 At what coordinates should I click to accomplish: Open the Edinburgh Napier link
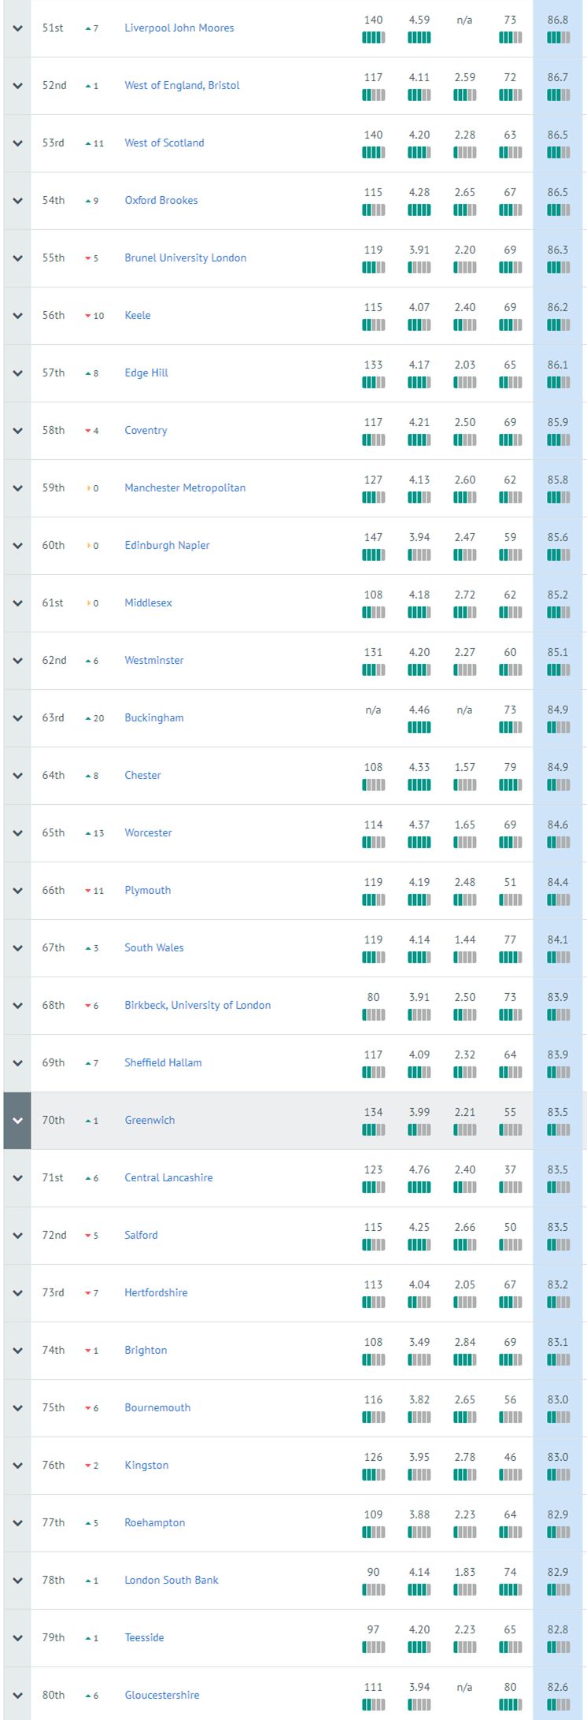167,545
